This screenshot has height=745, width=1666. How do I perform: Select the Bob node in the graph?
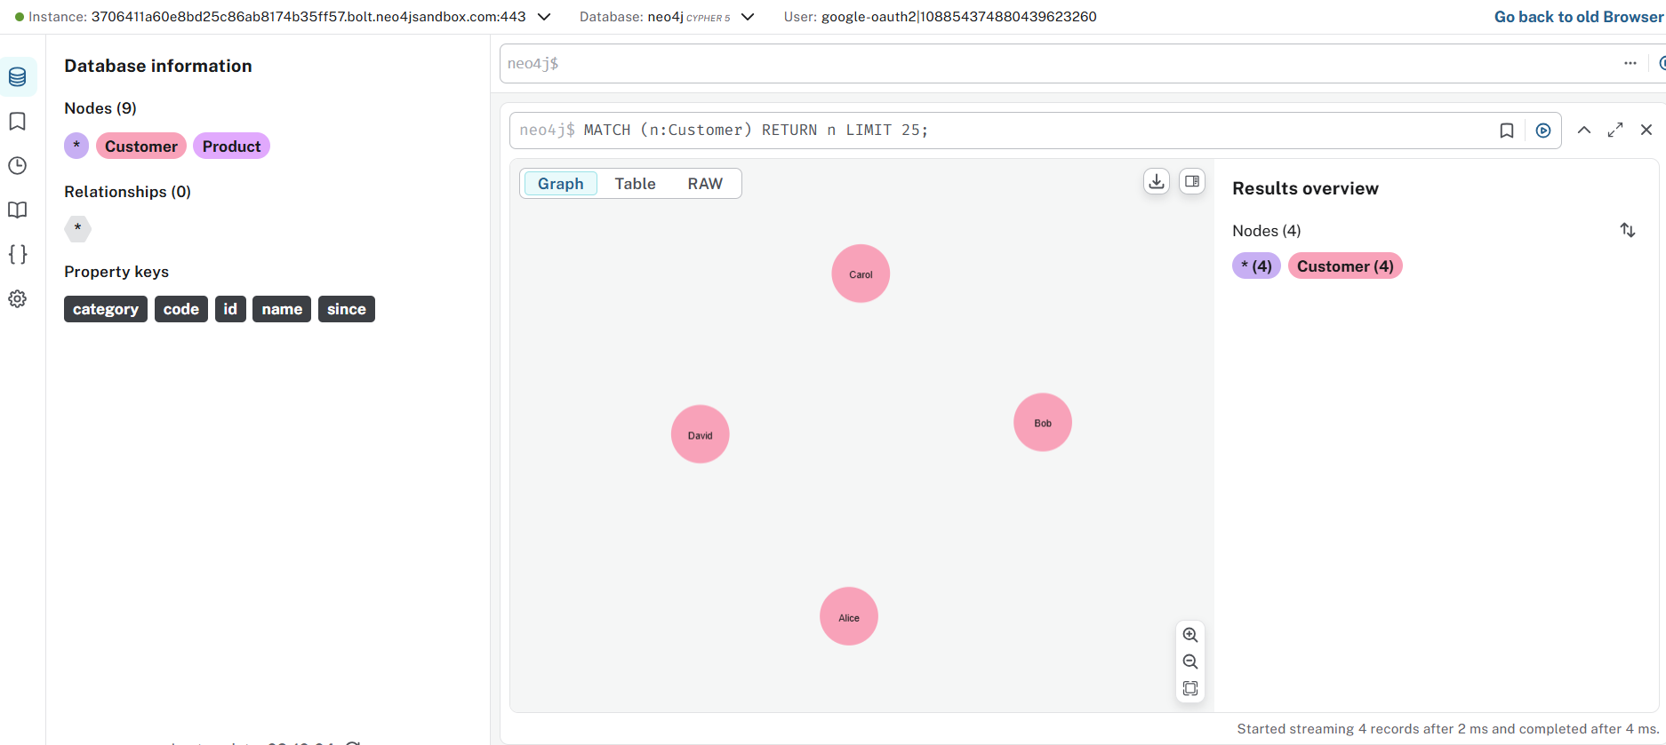1043,422
